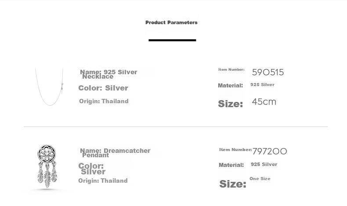This screenshot has width=347, height=206.
Task: Click the necklace 'Origin: Thailand' text
Action: [x=104, y=101]
